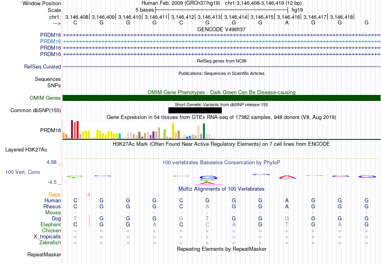This screenshot has height=264, width=381.
Task: Click the light-blue PRDM16 transcript label
Action: [x=51, y=42]
